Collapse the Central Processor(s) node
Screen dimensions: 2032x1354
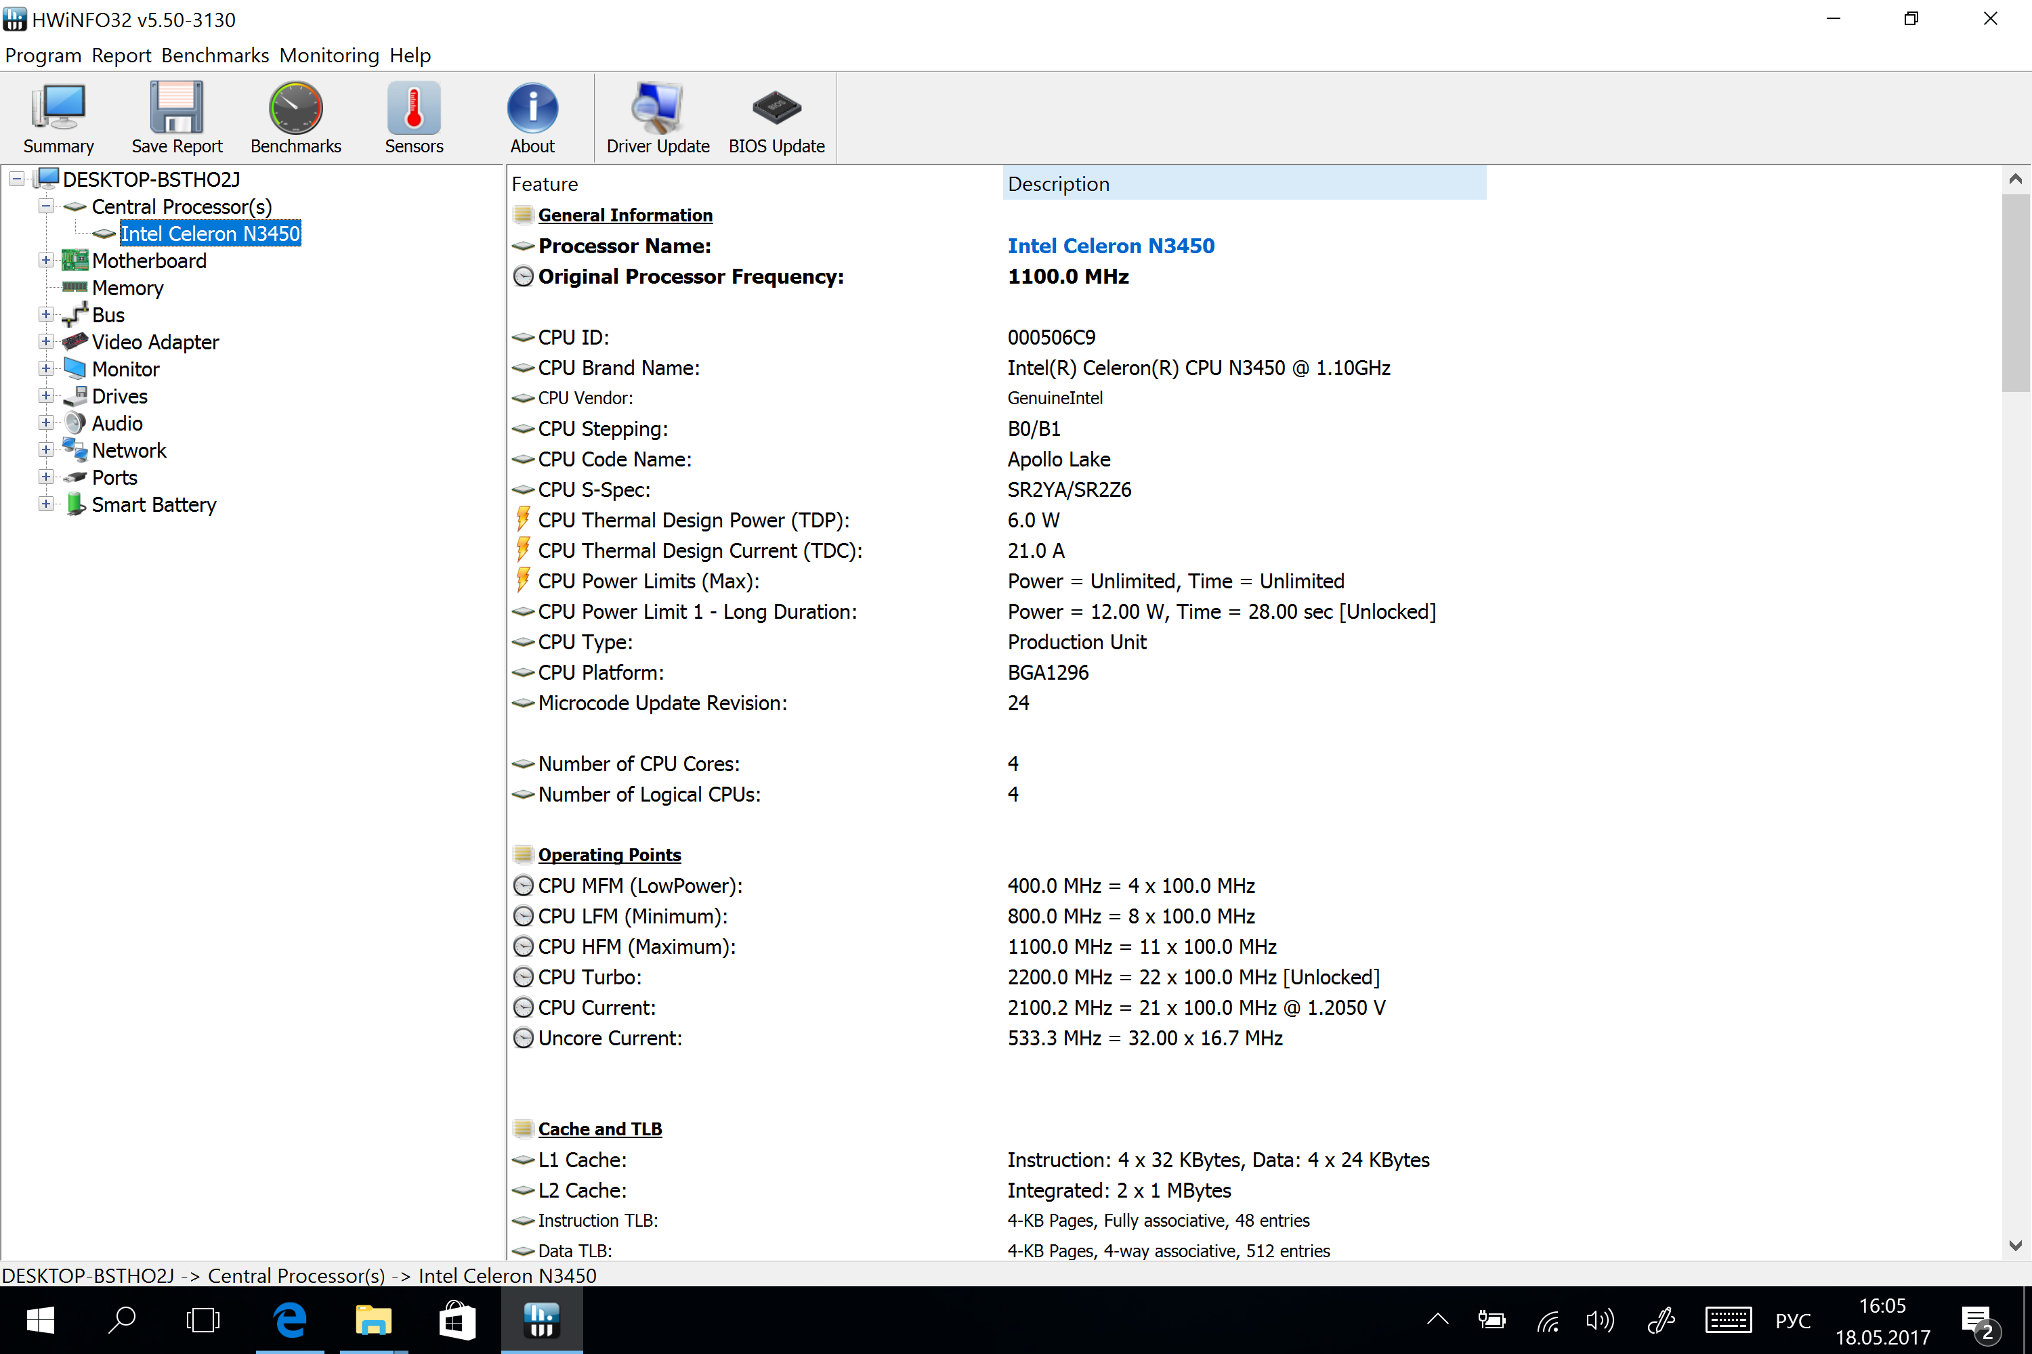point(46,206)
